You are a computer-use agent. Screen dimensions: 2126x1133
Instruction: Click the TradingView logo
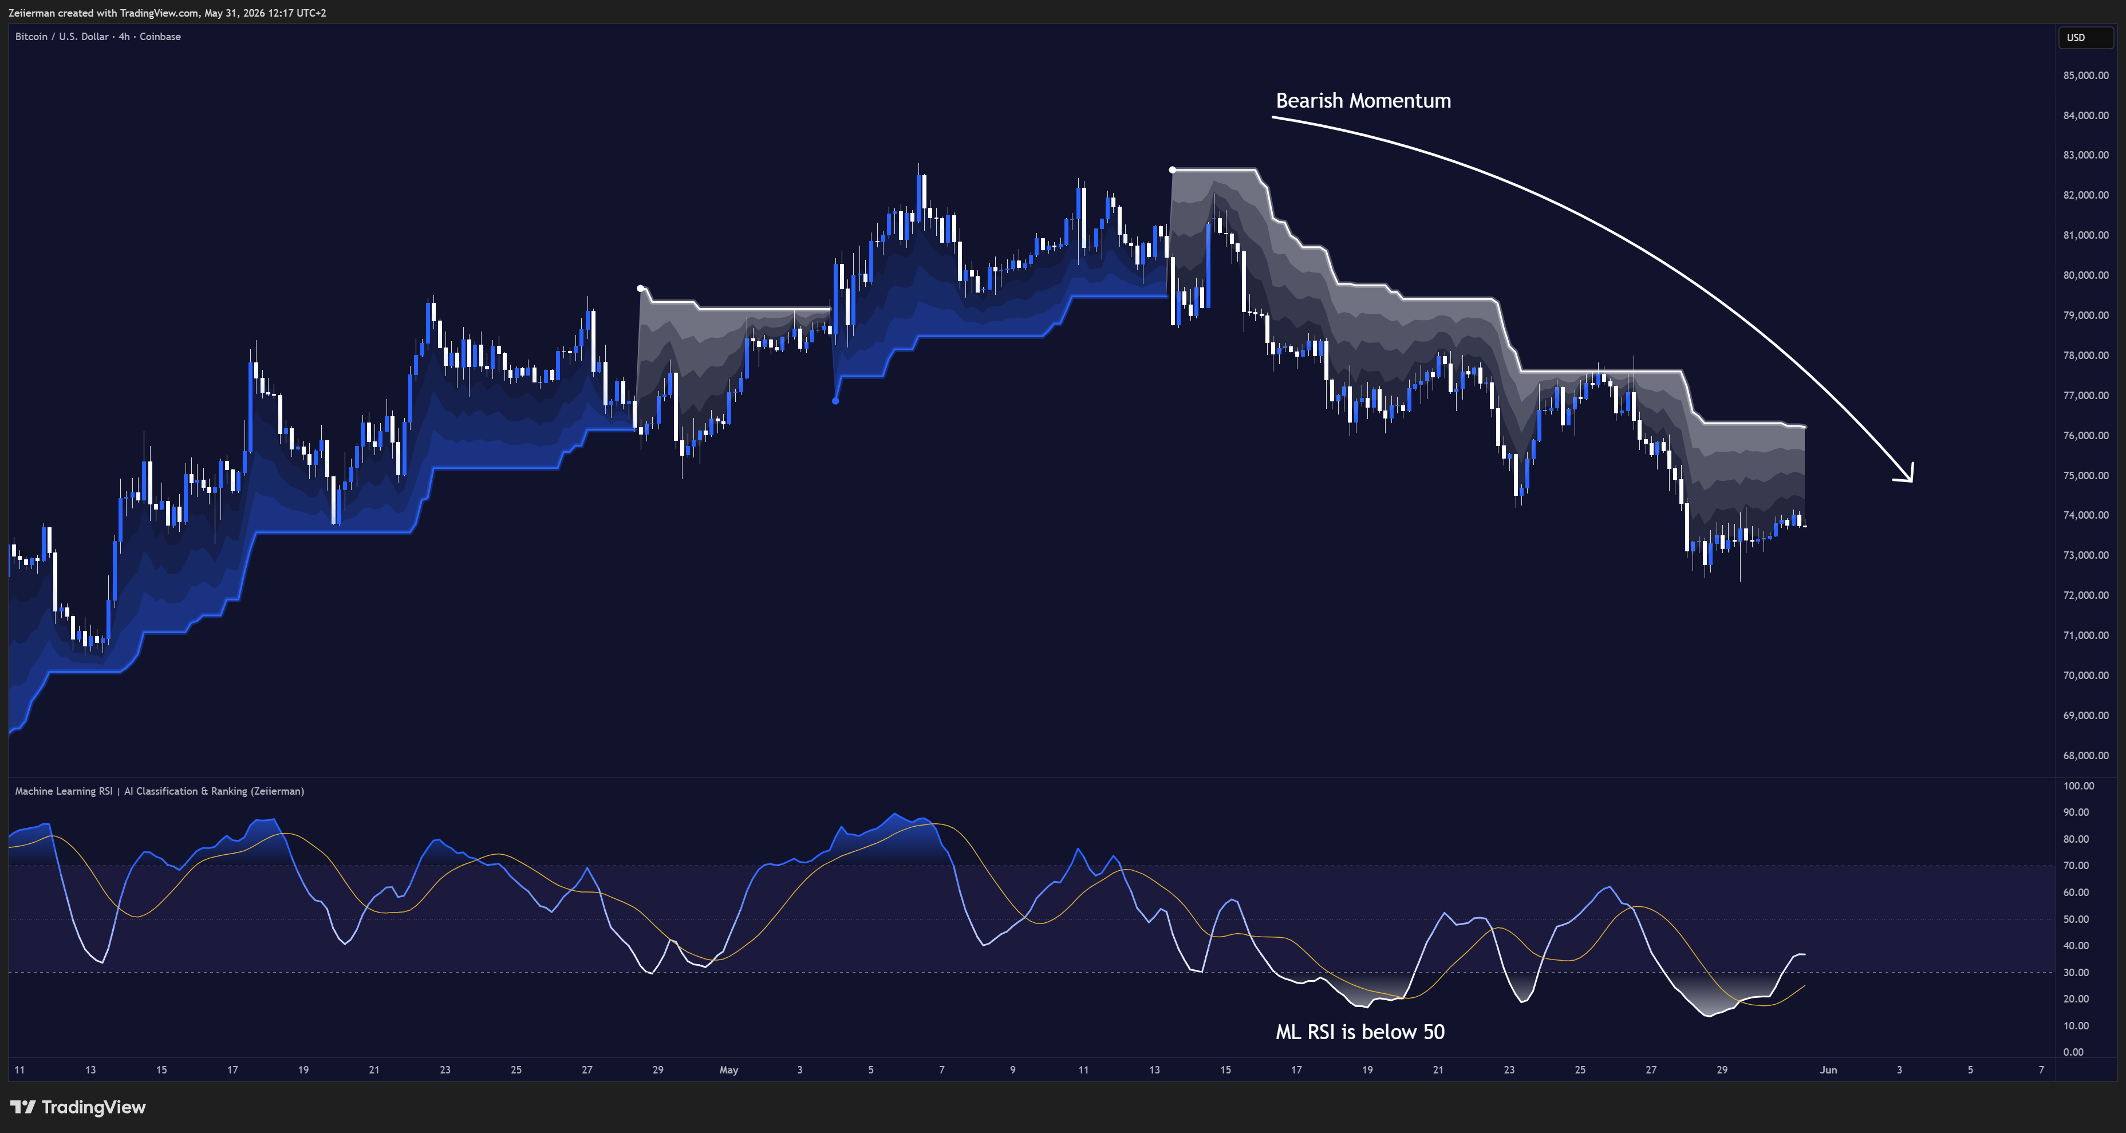click(77, 1107)
